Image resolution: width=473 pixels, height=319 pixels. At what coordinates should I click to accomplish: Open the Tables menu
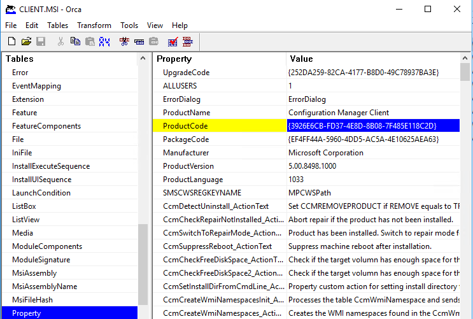tap(57, 25)
